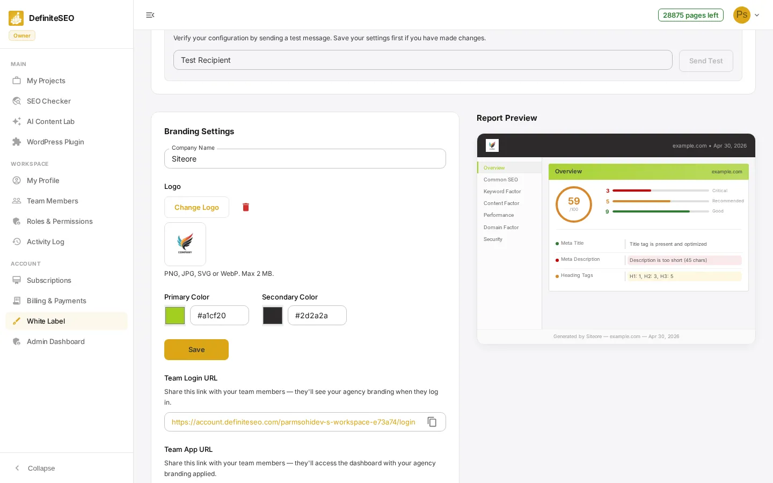
Task: Select Keyword Factor in report preview
Action: pyautogui.click(x=509, y=192)
